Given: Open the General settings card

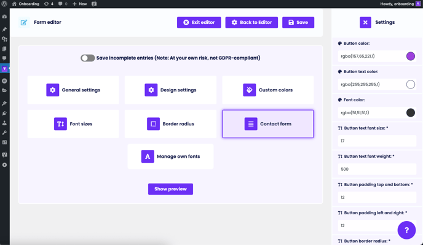Looking at the screenshot, I should [x=73, y=90].
